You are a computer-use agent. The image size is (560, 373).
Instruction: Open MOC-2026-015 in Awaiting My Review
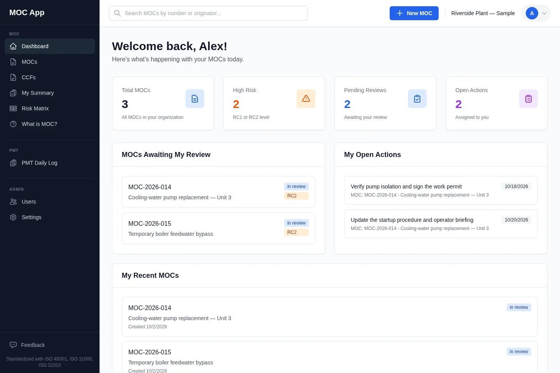219,228
